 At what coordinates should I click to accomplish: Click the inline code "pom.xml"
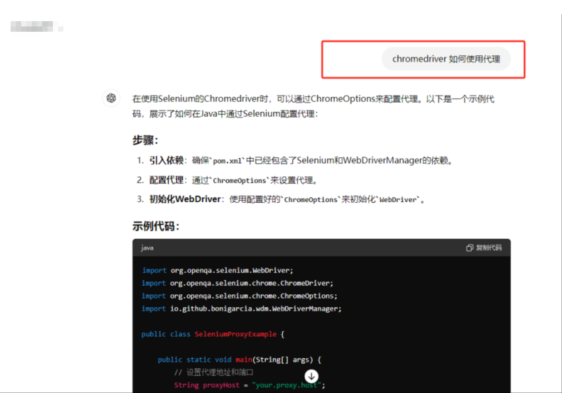point(228,161)
